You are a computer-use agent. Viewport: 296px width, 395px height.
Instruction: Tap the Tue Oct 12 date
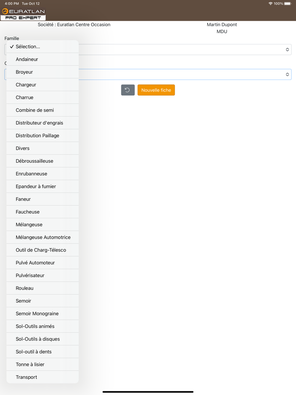31,3
